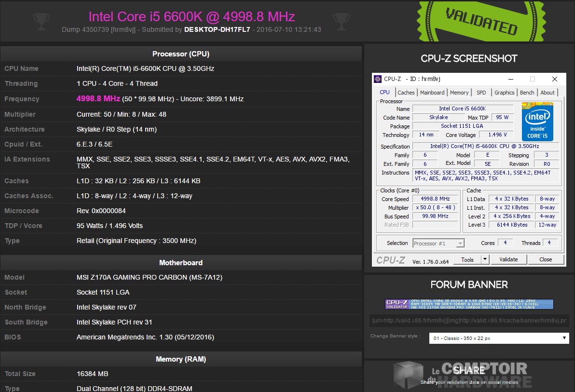Click the Socket 1151 LGA package field in CPU-Z
The width and height of the screenshot is (575, 392).
point(463,126)
